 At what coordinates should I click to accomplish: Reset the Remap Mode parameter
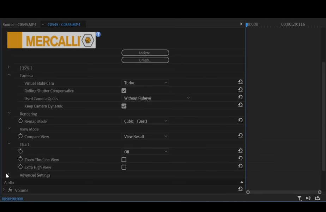click(x=240, y=120)
